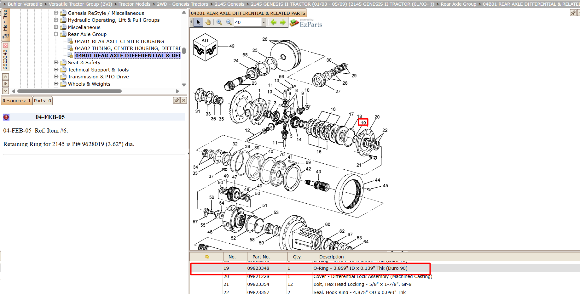Close the 9823348 sidebar tab

point(5,45)
